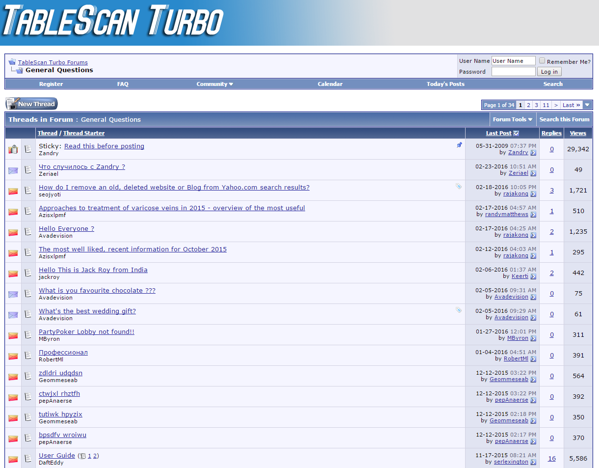Click envelope status icon of Что случилось thread
The height and width of the screenshot is (468, 599).
[13, 170]
